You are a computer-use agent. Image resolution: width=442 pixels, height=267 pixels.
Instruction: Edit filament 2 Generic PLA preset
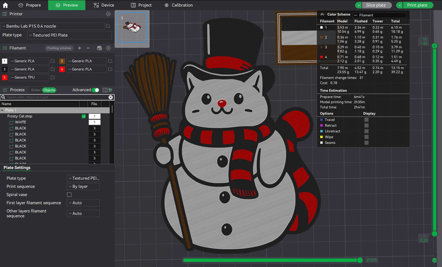point(110,61)
